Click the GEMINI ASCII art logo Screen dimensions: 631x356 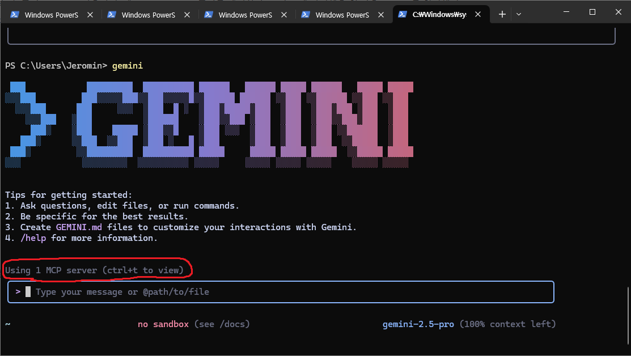click(209, 124)
